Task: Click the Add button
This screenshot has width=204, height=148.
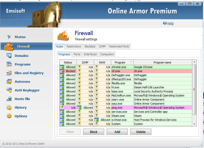Action: (x=117, y=132)
